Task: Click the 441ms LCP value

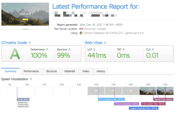Action: tap(97, 56)
